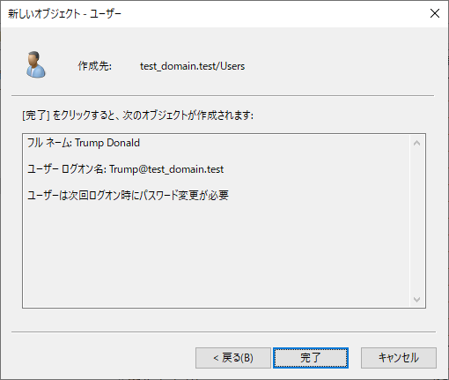Click the Trump@test_domain.test logon text
This screenshot has width=449, height=380.
pyautogui.click(x=166, y=169)
